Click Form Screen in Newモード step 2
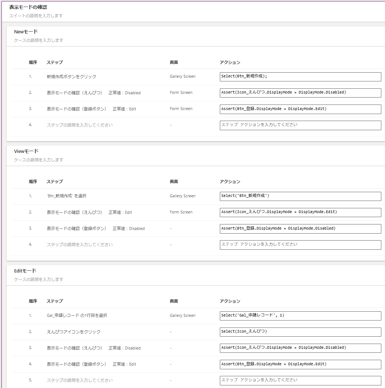This screenshot has width=385, height=388. pos(181,92)
